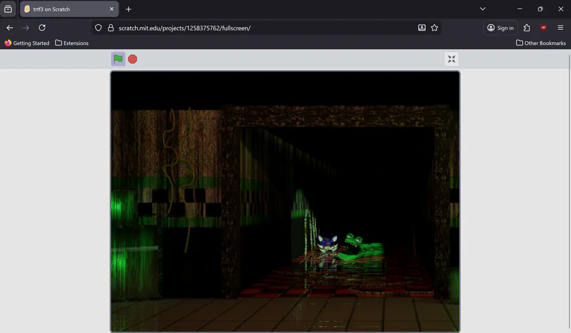Click the green flag to start project
The height and width of the screenshot is (333, 571).
point(118,59)
